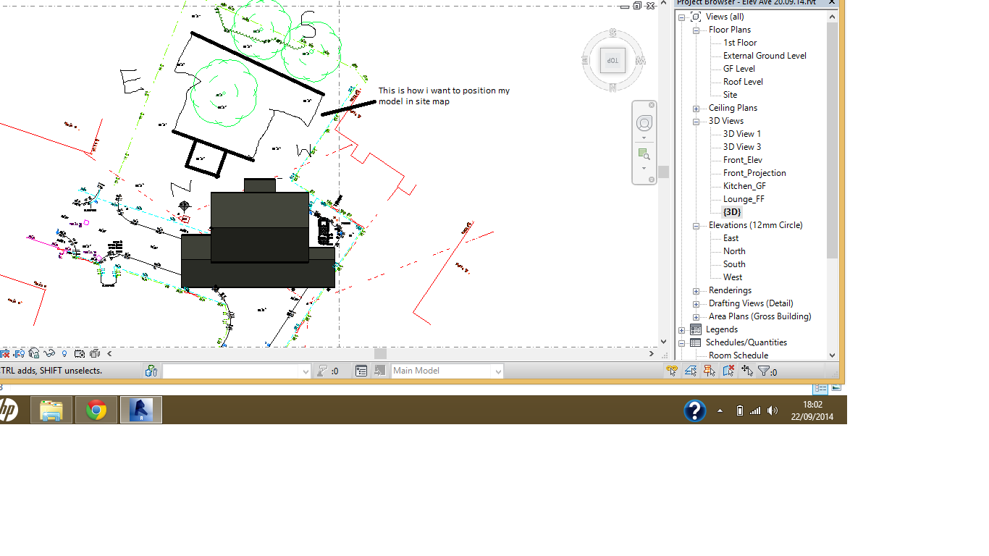The height and width of the screenshot is (556, 989).
Task: Select Room Schedule entry
Action: (738, 355)
